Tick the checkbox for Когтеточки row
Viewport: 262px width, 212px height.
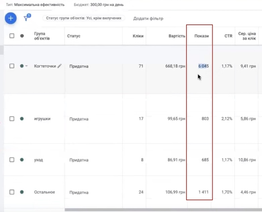(12, 66)
